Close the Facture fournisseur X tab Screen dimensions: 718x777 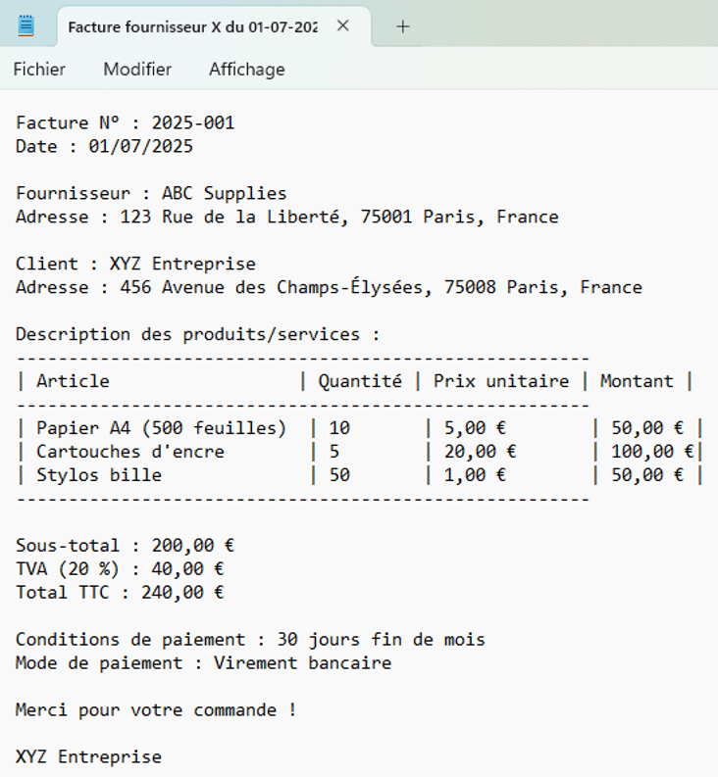pos(342,26)
